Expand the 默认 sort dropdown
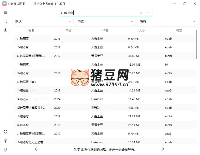The width and height of the screenshot is (200, 155). tap(43, 22)
